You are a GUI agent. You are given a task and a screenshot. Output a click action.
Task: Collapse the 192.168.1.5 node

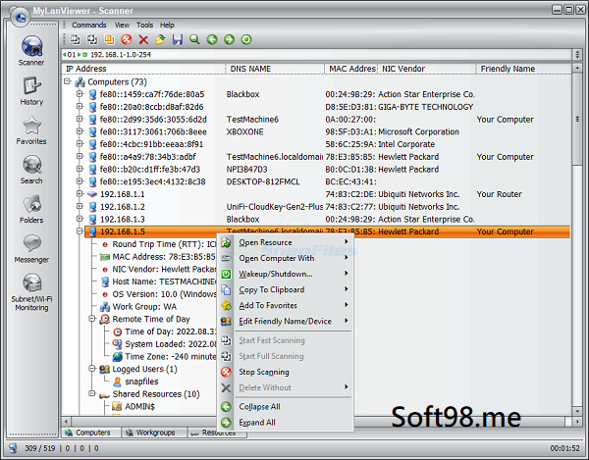(x=80, y=231)
